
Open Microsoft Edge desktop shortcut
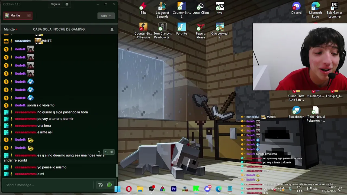[315, 10]
